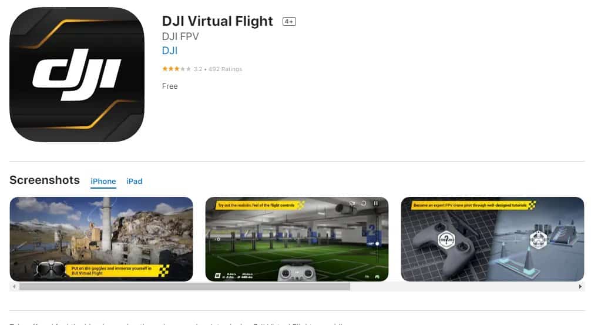Switch to the iPad screenshots tab

[134, 182]
